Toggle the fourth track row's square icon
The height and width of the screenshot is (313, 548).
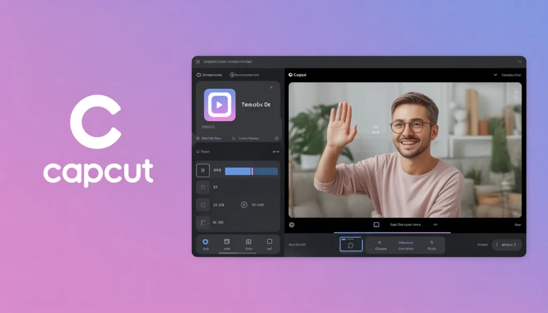coord(202,223)
